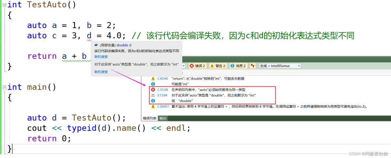Screen dimensions: 391x158
Task: Open the 生成 + IntelliSense dropdown
Action: pos(280,66)
